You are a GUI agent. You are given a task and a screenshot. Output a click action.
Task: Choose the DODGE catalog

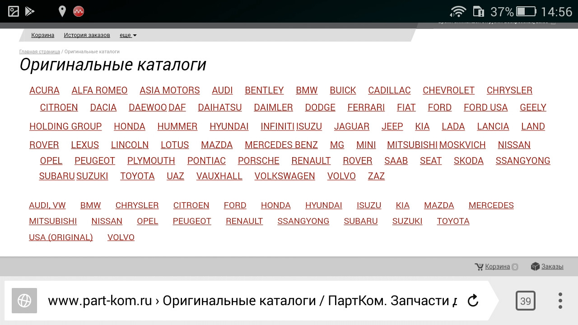[320, 107]
